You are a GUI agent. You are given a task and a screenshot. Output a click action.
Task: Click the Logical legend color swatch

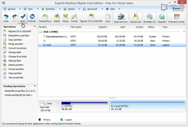coord(62,119)
